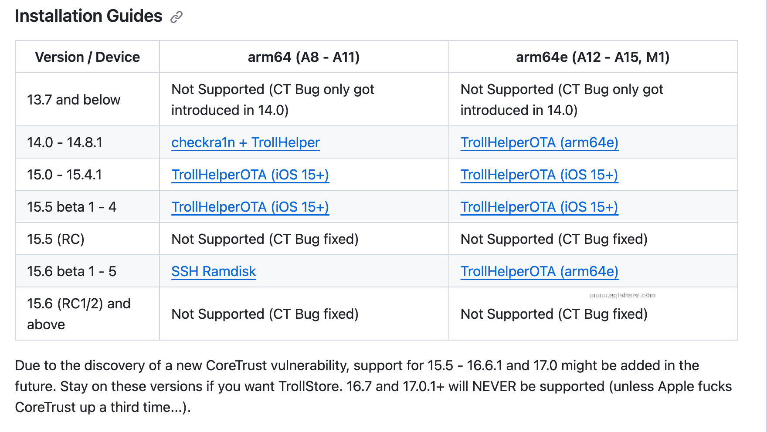Screen dimensions: 767x432
Task: Click the 13.7 and below version cell
Action: tap(73, 100)
